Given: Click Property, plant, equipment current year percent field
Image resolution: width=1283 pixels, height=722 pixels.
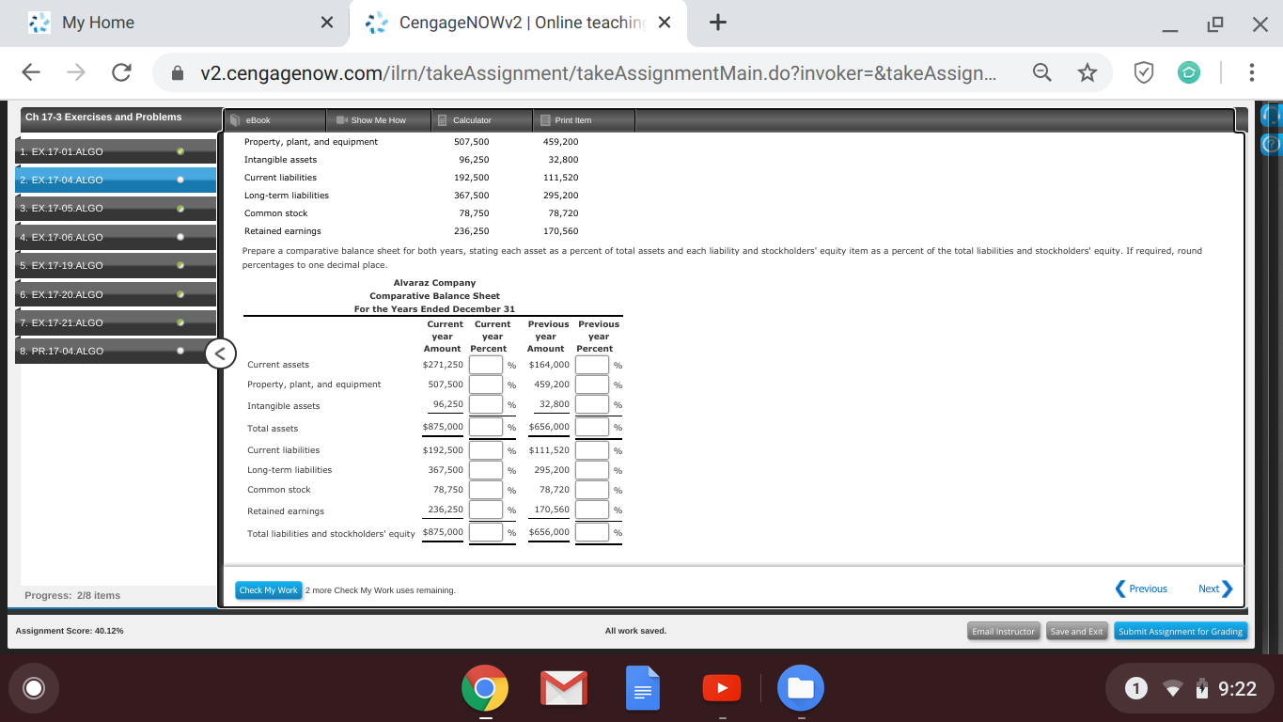Looking at the screenshot, I should [486, 385].
